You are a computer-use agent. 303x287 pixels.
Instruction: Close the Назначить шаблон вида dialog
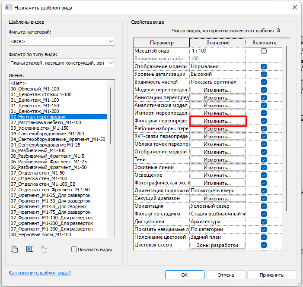[294, 8]
